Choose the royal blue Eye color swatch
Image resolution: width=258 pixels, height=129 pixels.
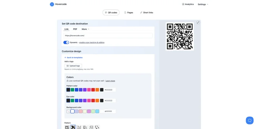pyautogui.click(x=76, y=101)
